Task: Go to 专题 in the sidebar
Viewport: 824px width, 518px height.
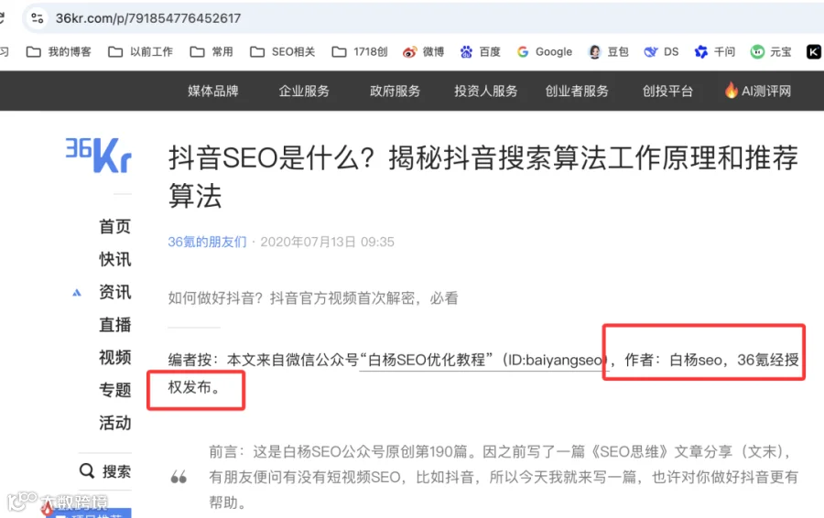Action: [x=114, y=390]
